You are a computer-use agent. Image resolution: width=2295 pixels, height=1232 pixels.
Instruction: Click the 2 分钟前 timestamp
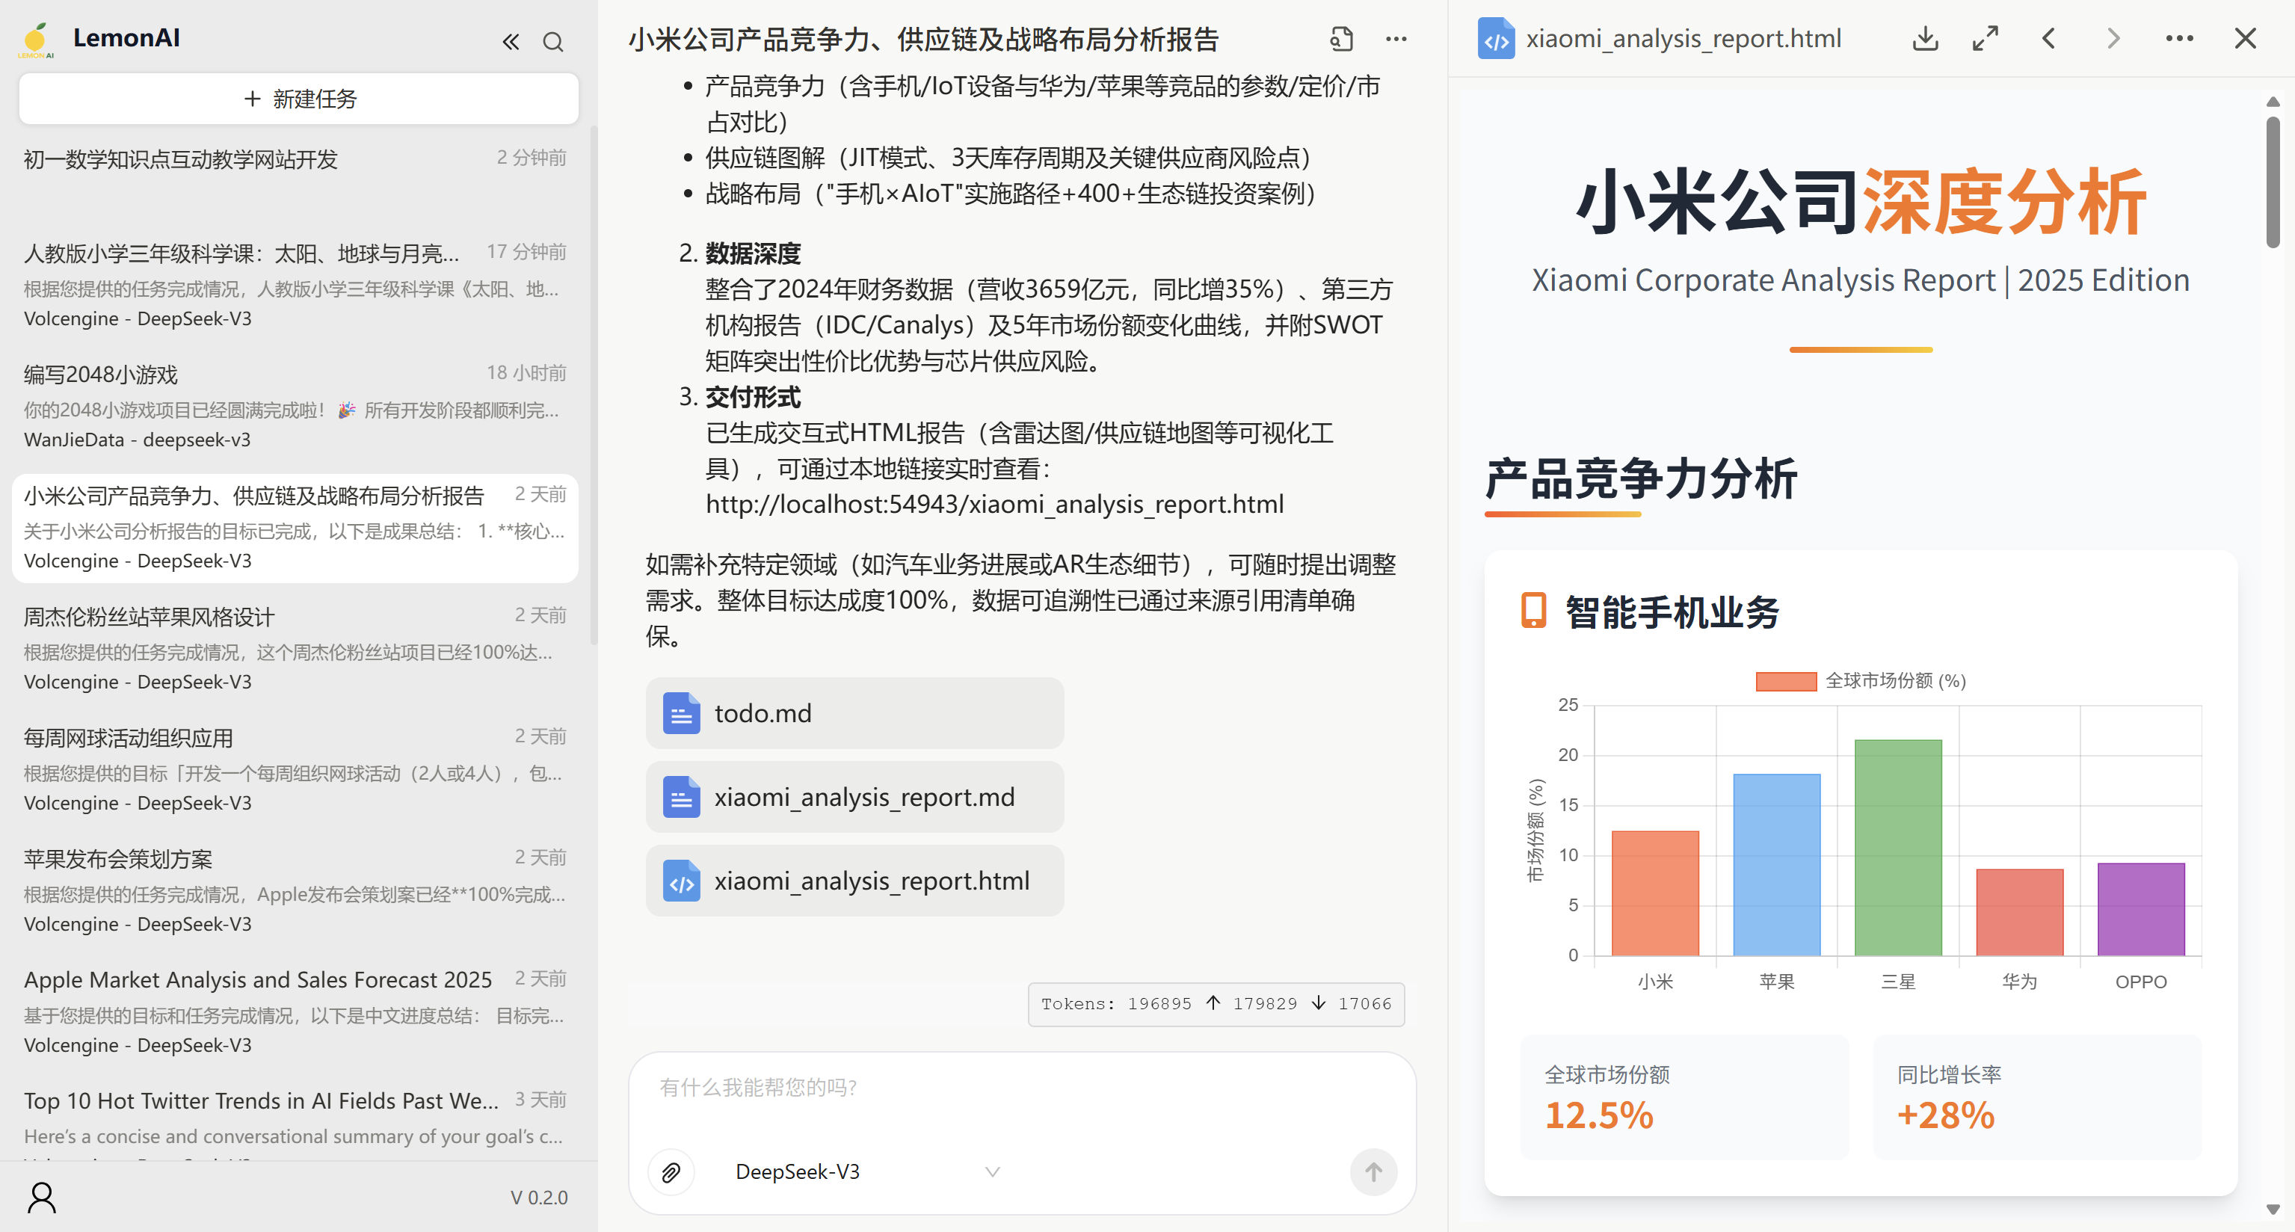532,158
